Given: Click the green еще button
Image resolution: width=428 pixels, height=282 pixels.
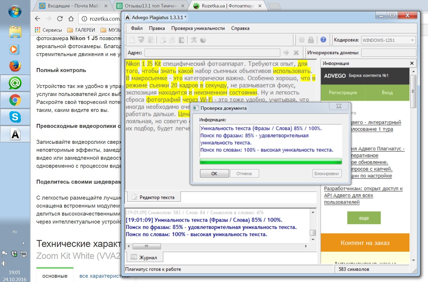Looking at the screenshot, I should point(364,218).
